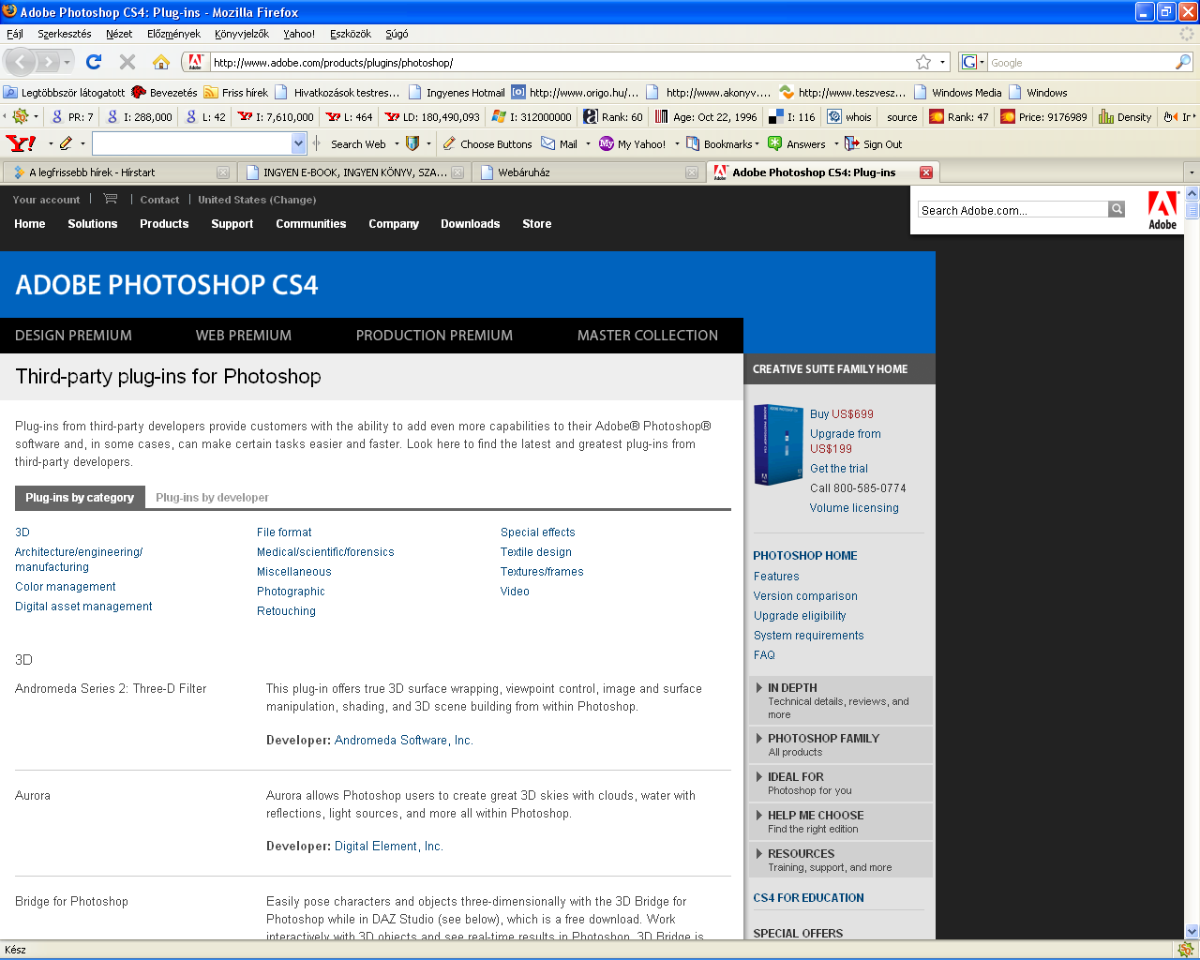Switch to the Webáruház tab

pos(590,172)
